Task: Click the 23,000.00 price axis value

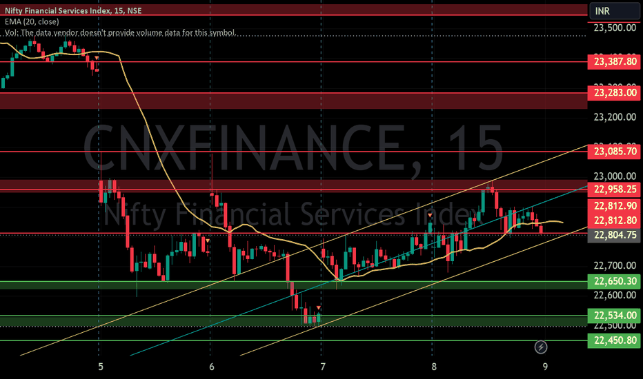Action: 615,176
